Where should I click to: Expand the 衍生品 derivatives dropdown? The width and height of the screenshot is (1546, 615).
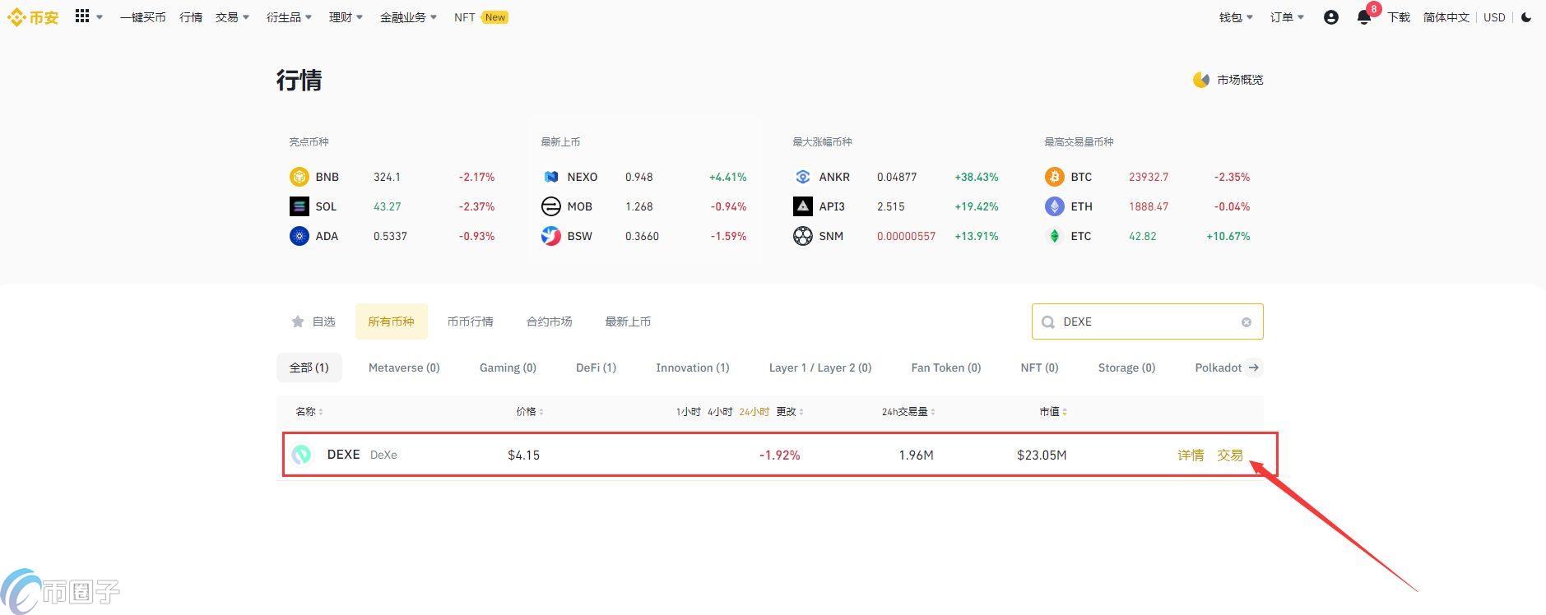289,17
